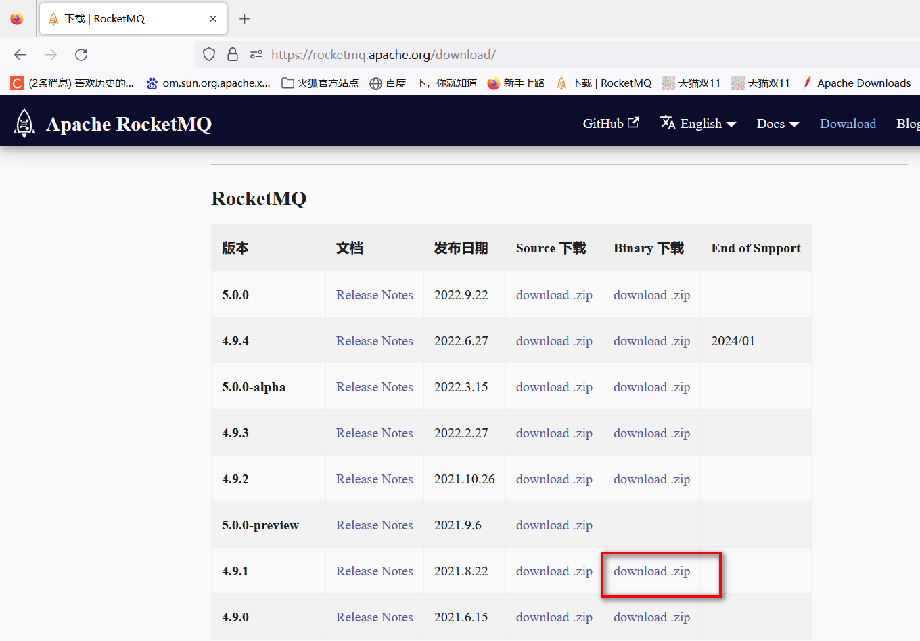
Task: Open Release Notes for version 4.9.1
Action: pos(374,571)
